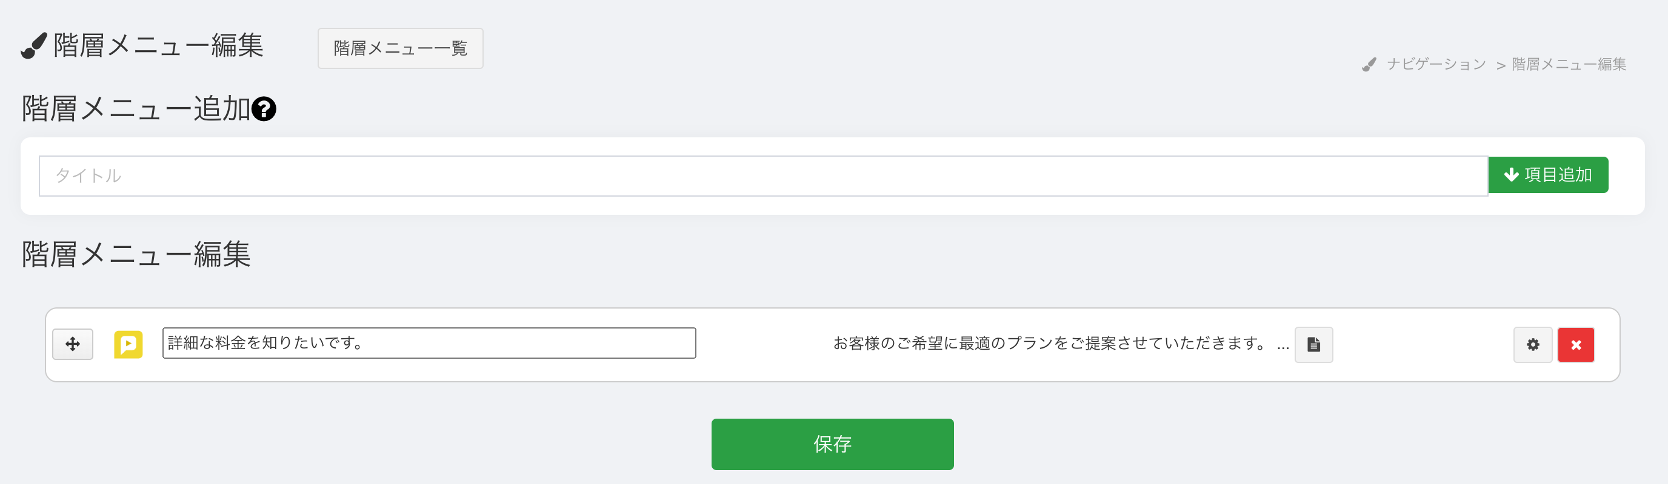
Task: Go to the ナビゲーション breadcrumb link
Action: point(1436,64)
